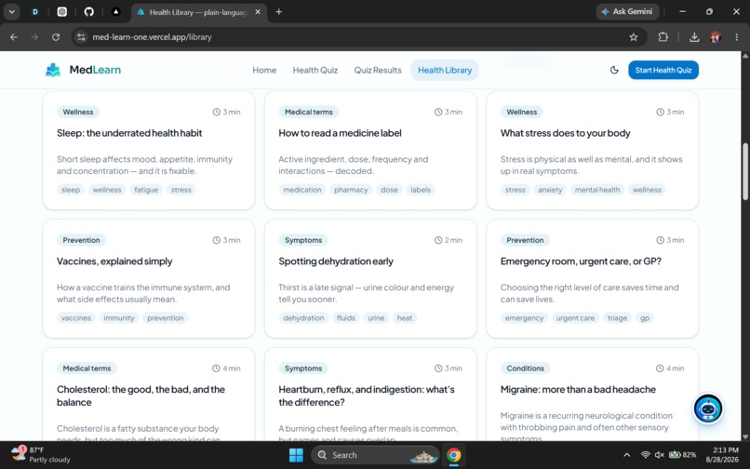Image resolution: width=750 pixels, height=469 pixels.
Task: Click clock icon on Spotting dehydration card
Action: pyautogui.click(x=438, y=240)
